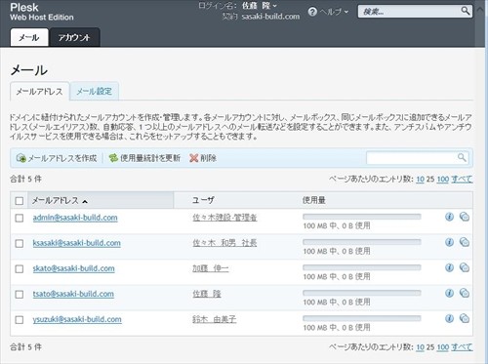Toggle the select-all checkbox in table header
The height and width of the screenshot is (364, 488).
(x=20, y=201)
